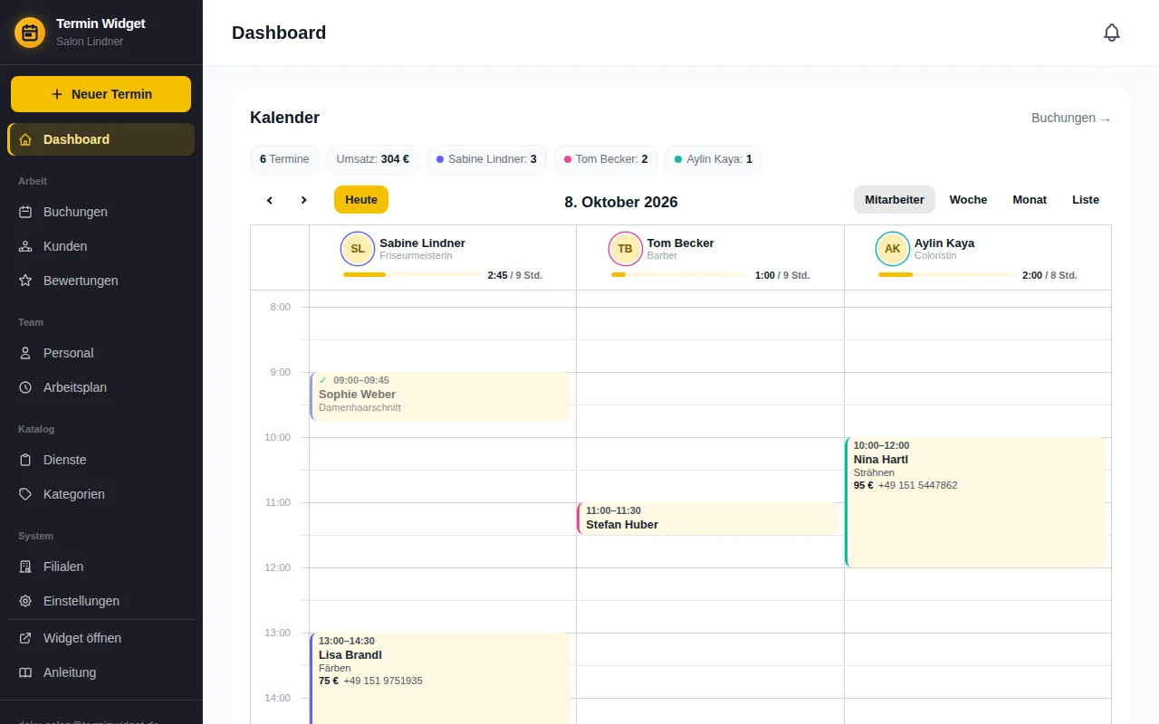The image size is (1159, 724).
Task: Click the Tom Becker: 2 stat chip
Action: click(606, 159)
